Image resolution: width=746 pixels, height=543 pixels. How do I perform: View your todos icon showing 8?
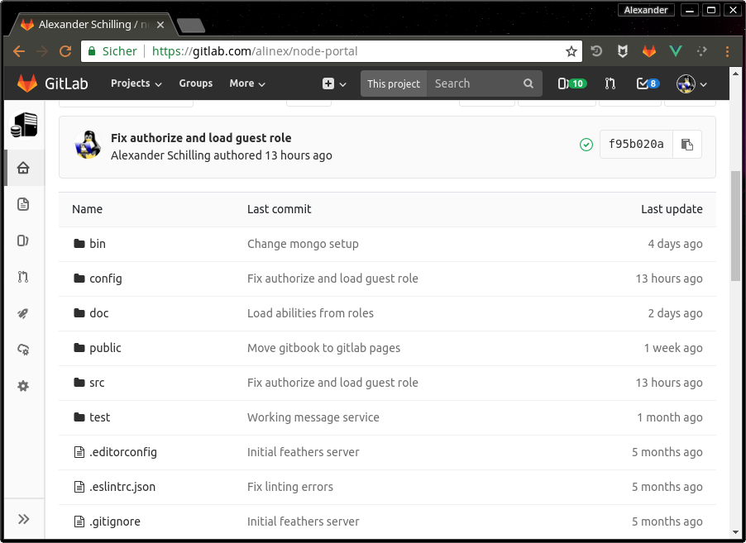point(648,83)
